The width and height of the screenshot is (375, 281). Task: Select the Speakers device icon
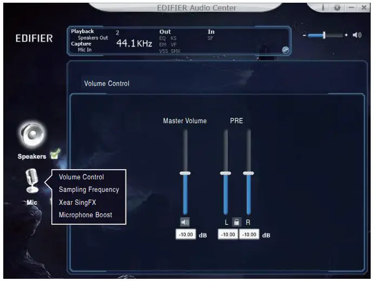pyautogui.click(x=32, y=135)
